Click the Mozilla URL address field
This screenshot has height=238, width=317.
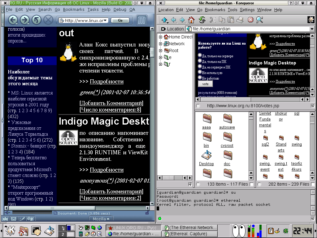83,20
